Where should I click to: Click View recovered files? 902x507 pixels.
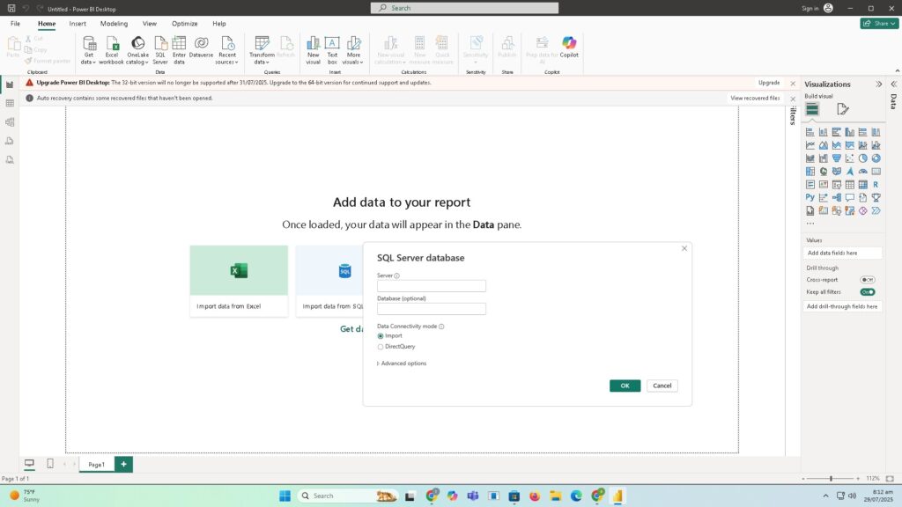(755, 99)
